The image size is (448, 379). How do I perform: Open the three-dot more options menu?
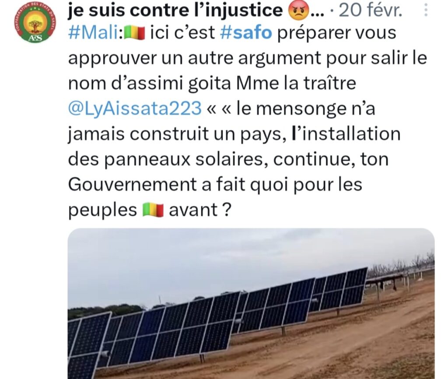click(426, 11)
